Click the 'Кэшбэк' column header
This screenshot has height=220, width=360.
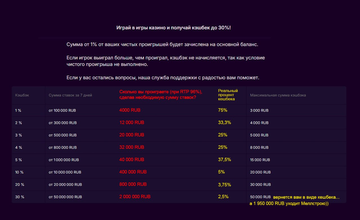(x=22, y=95)
